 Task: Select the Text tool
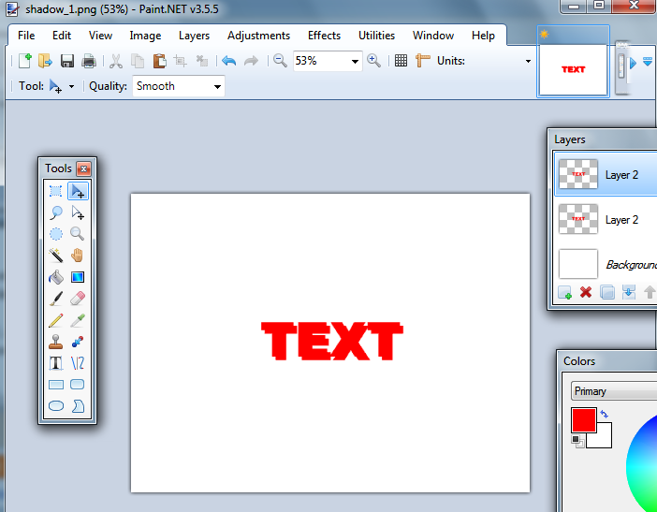56,363
